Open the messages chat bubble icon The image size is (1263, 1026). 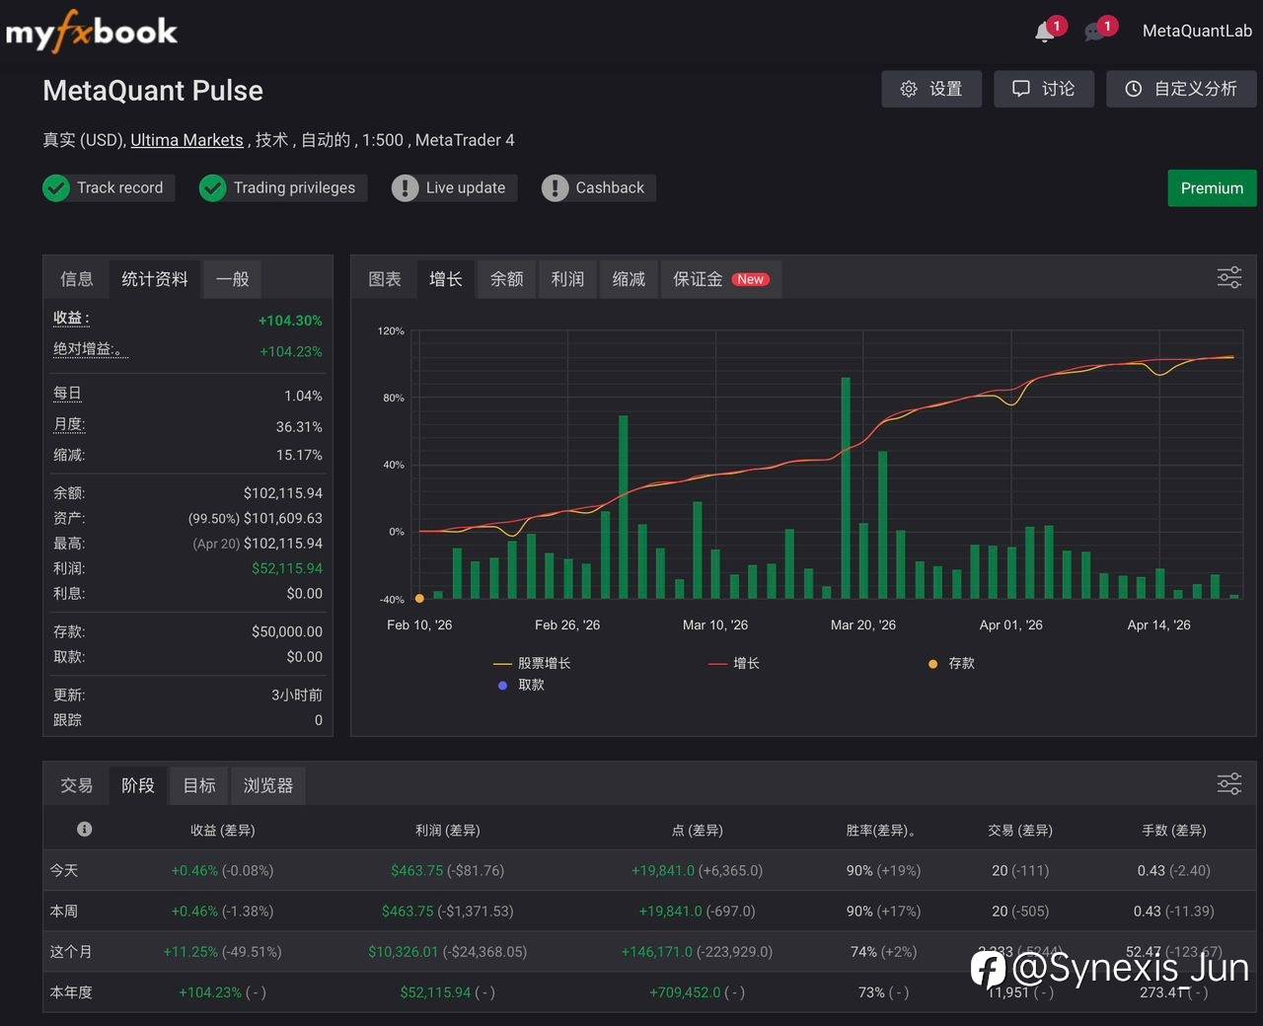click(1094, 33)
